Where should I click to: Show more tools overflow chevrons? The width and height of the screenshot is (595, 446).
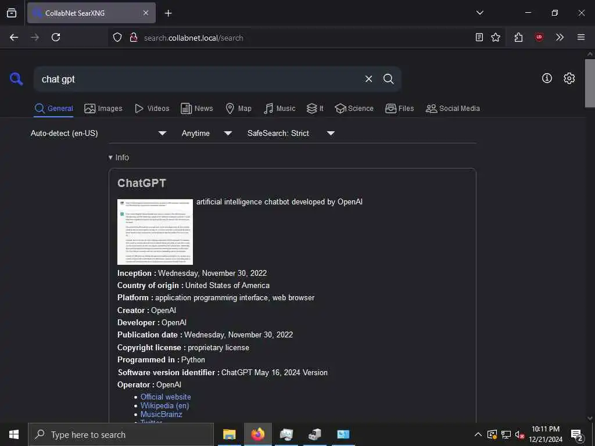tap(560, 37)
